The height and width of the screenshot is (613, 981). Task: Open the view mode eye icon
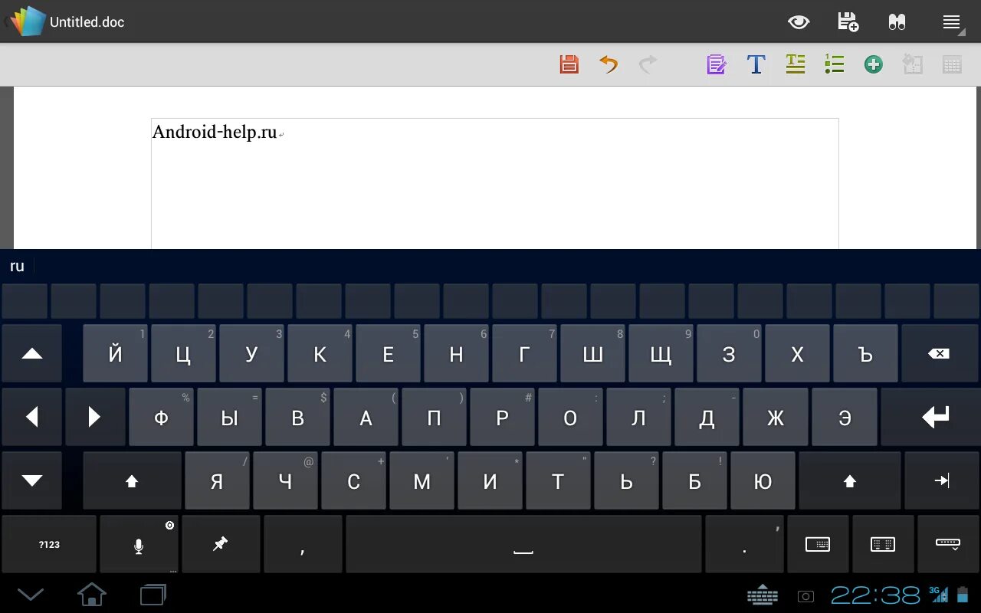[799, 22]
